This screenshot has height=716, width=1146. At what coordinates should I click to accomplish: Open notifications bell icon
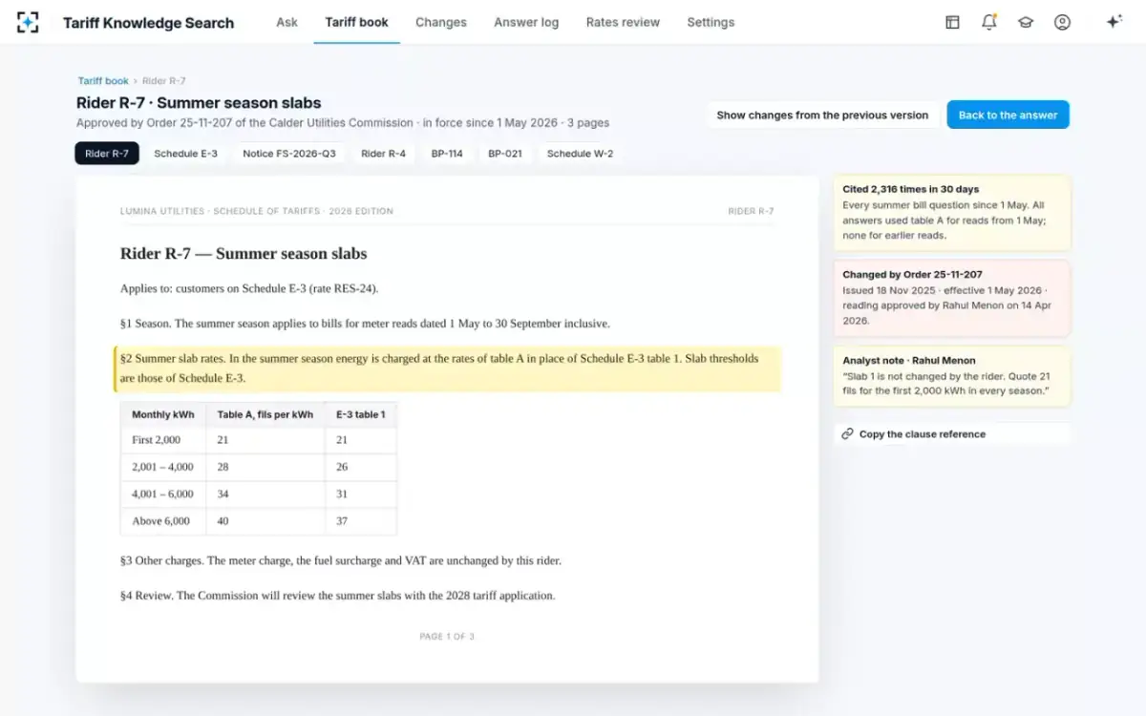click(989, 22)
